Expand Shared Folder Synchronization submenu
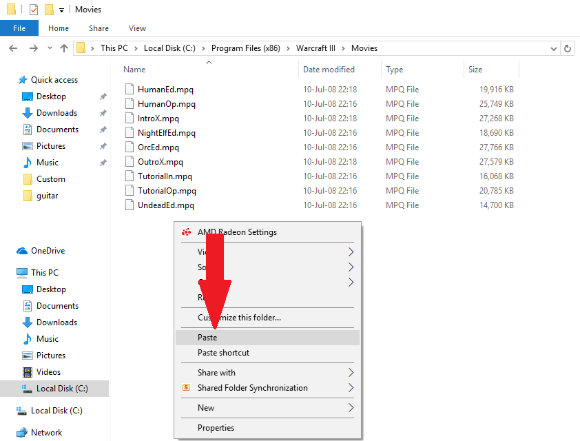This screenshot has height=441, width=580. tap(267, 388)
